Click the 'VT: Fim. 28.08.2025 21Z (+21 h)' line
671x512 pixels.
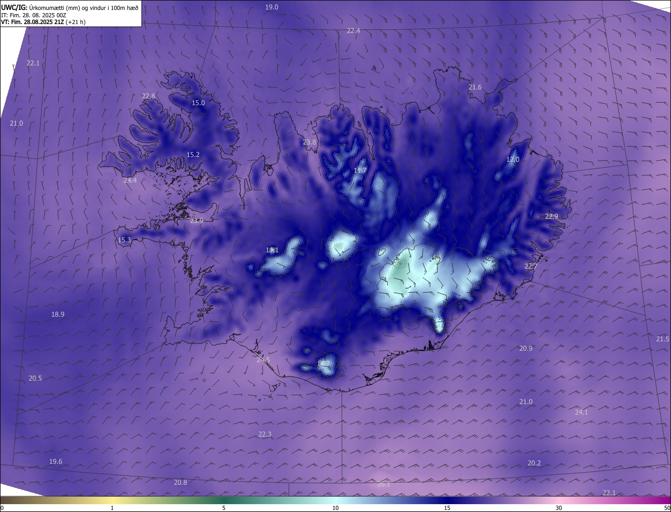[44, 22]
